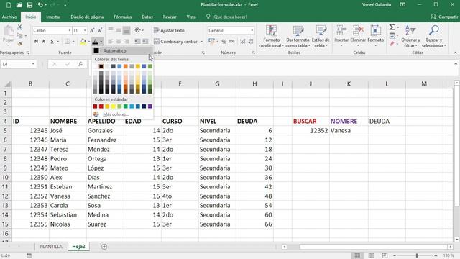
Task: Toggle underline S formatting
Action: [52, 42]
